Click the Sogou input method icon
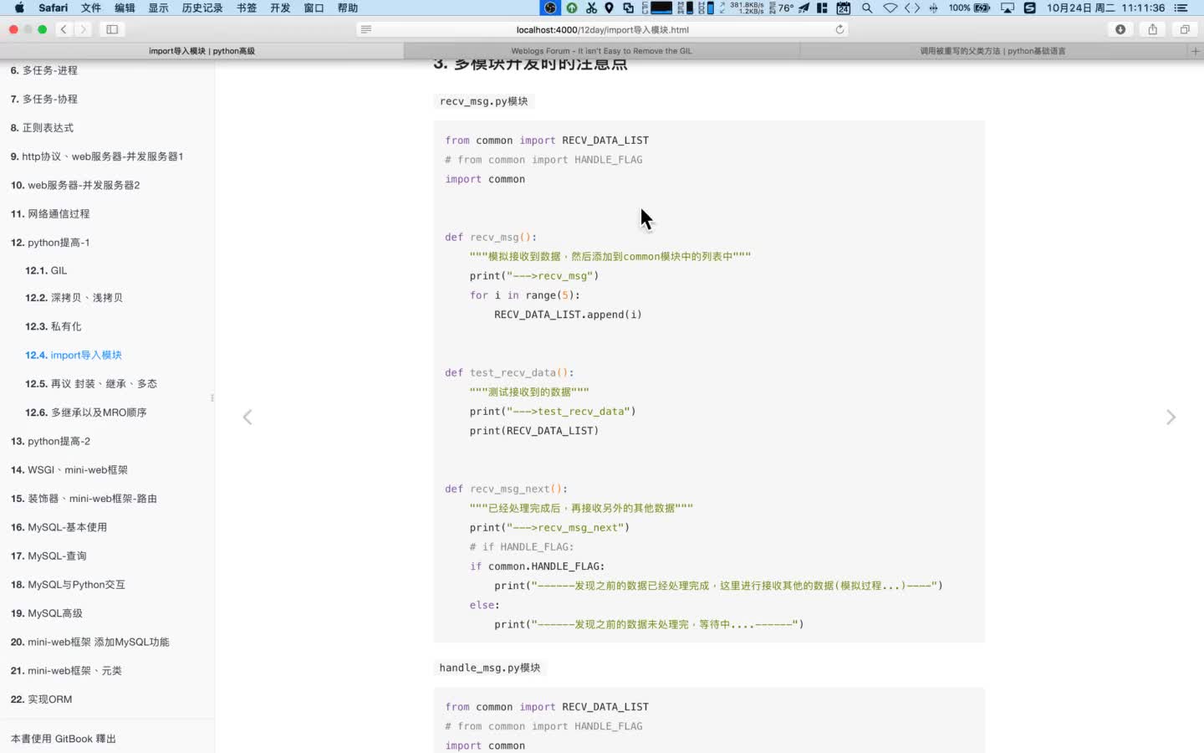Image resolution: width=1204 pixels, height=753 pixels. (1030, 8)
